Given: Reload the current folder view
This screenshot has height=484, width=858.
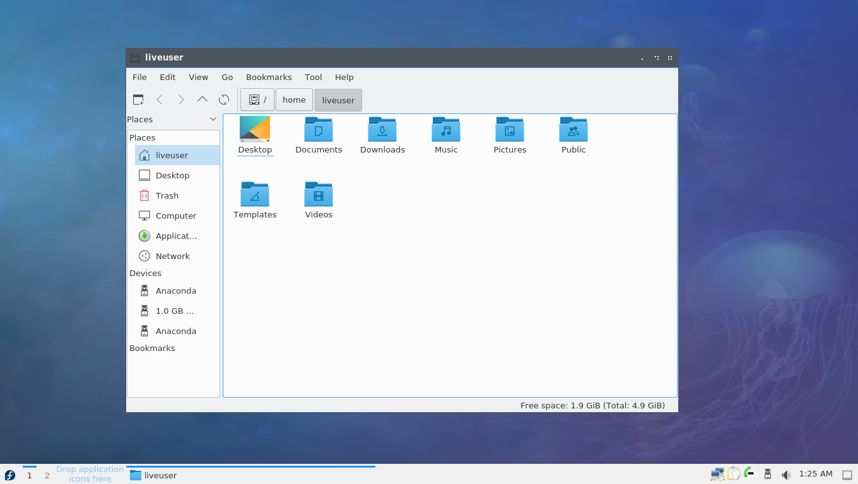Looking at the screenshot, I should (x=224, y=99).
